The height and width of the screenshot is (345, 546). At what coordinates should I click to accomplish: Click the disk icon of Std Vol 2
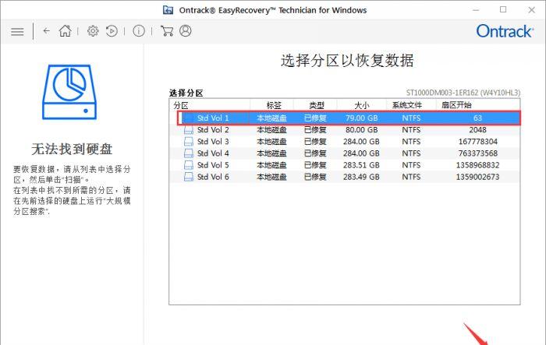(189, 130)
